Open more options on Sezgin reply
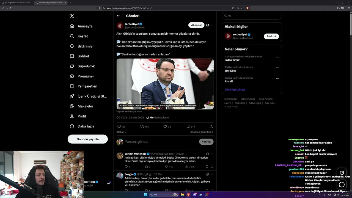Image resolution: width=352 pixels, height=198 pixels. coord(212,174)
